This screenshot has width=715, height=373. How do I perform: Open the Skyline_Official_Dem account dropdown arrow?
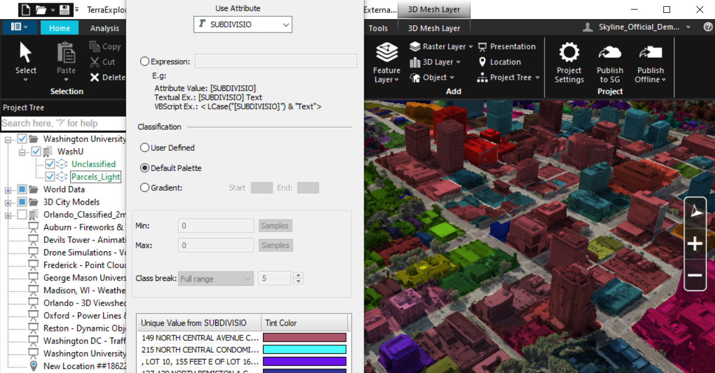coord(689,27)
